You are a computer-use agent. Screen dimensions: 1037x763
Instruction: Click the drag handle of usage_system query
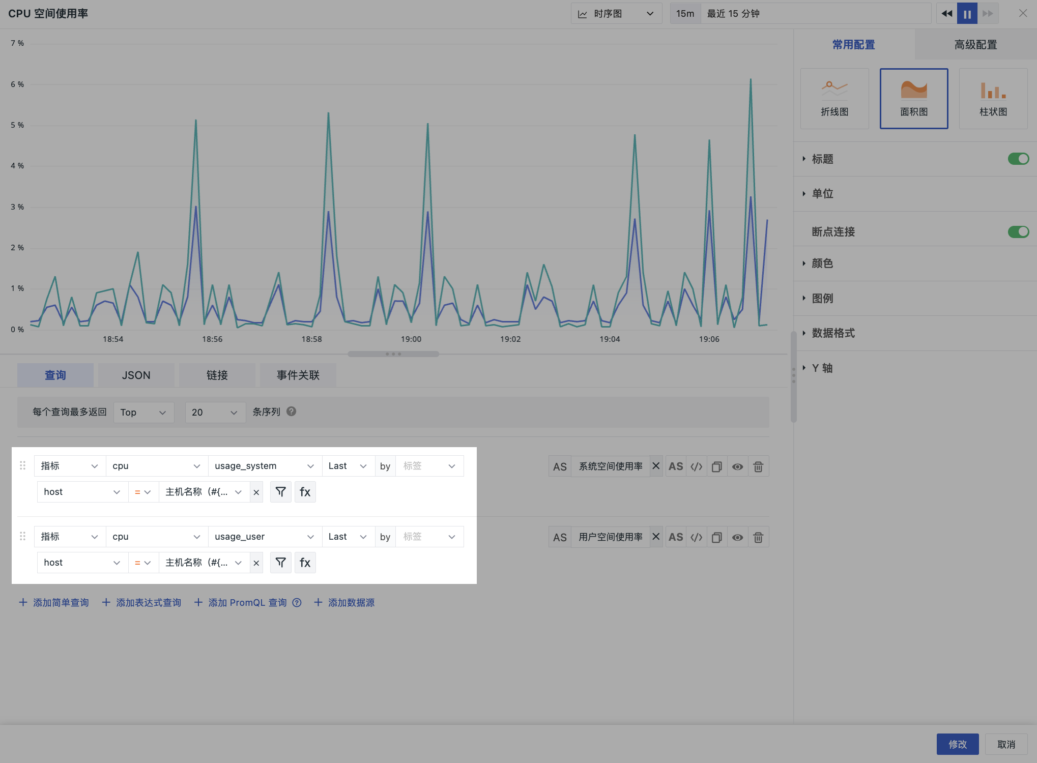22,465
